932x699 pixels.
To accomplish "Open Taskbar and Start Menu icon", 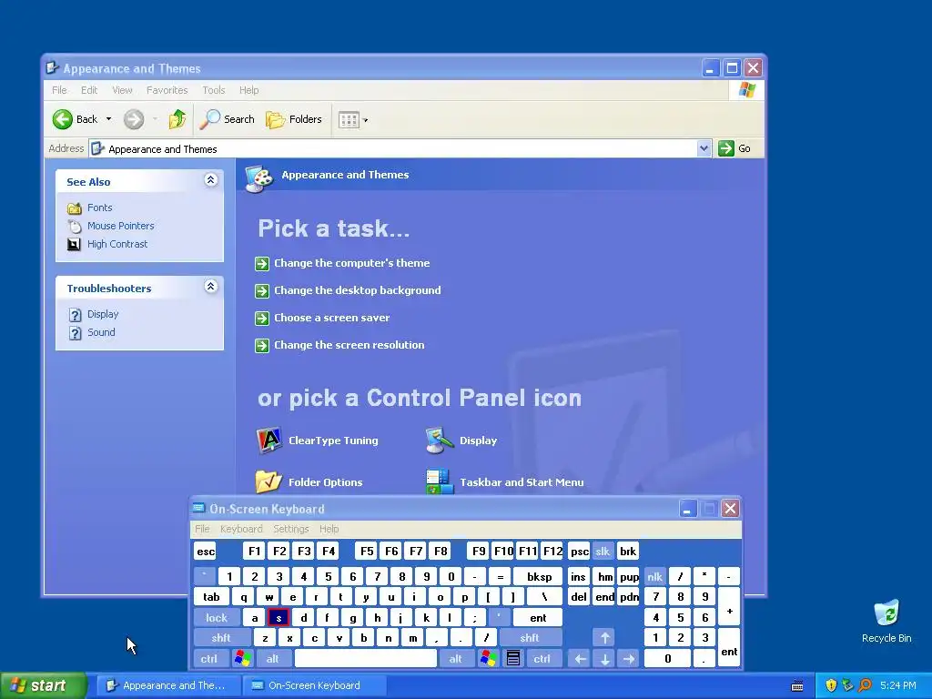I will [440, 481].
